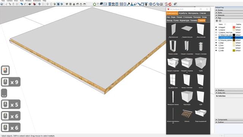243x137 pixels.
Task: Click the wrench tool icon in toolbar
Action: [128, 4]
